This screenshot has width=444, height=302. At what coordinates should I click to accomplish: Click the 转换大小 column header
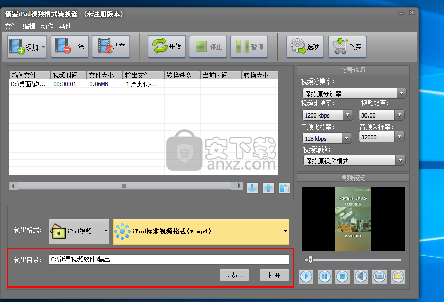coord(260,75)
